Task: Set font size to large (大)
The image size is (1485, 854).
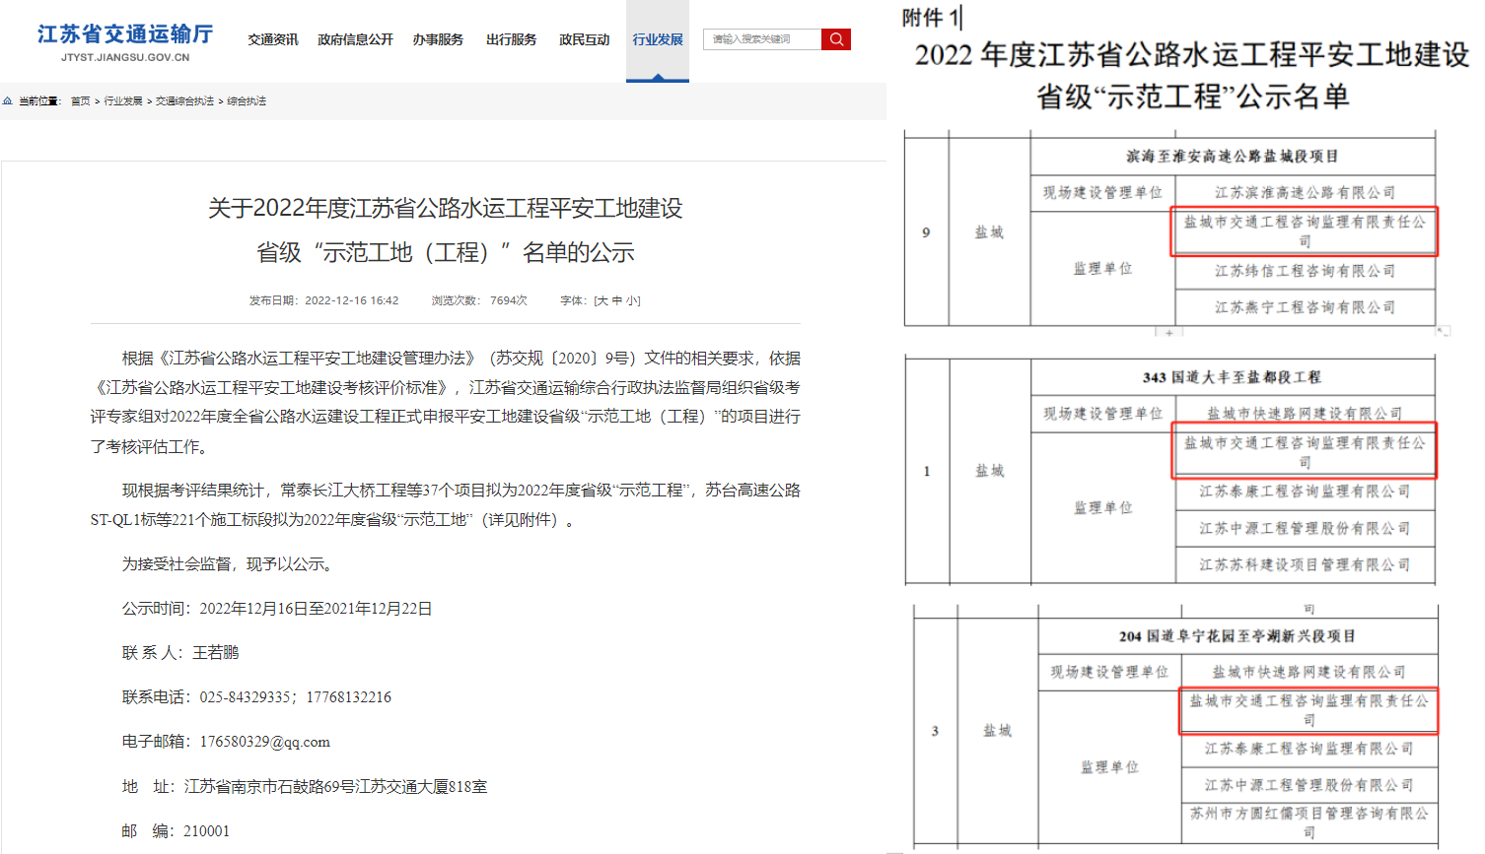Action: coord(601,300)
